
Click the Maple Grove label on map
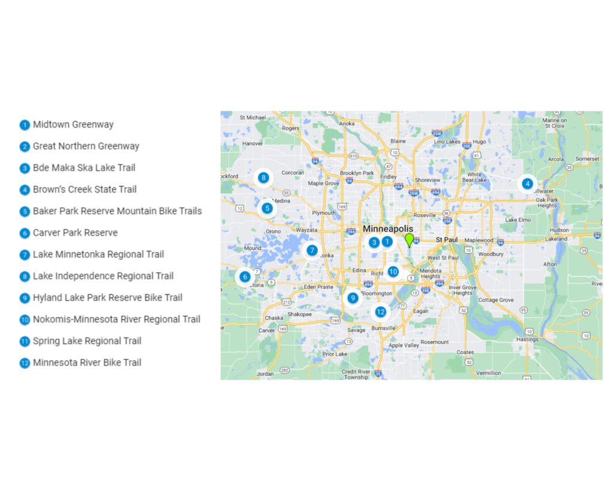(323, 183)
